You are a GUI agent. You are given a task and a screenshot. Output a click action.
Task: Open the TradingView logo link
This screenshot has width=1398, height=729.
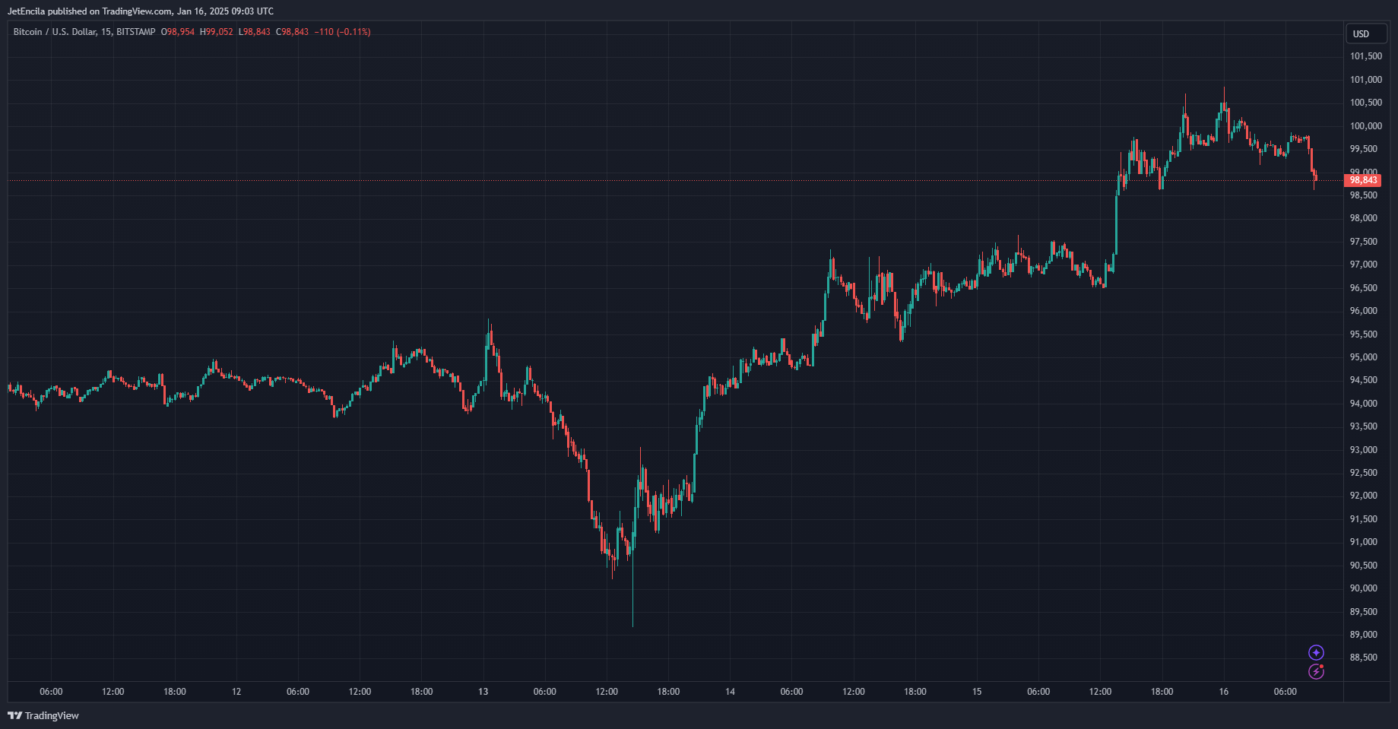[43, 715]
